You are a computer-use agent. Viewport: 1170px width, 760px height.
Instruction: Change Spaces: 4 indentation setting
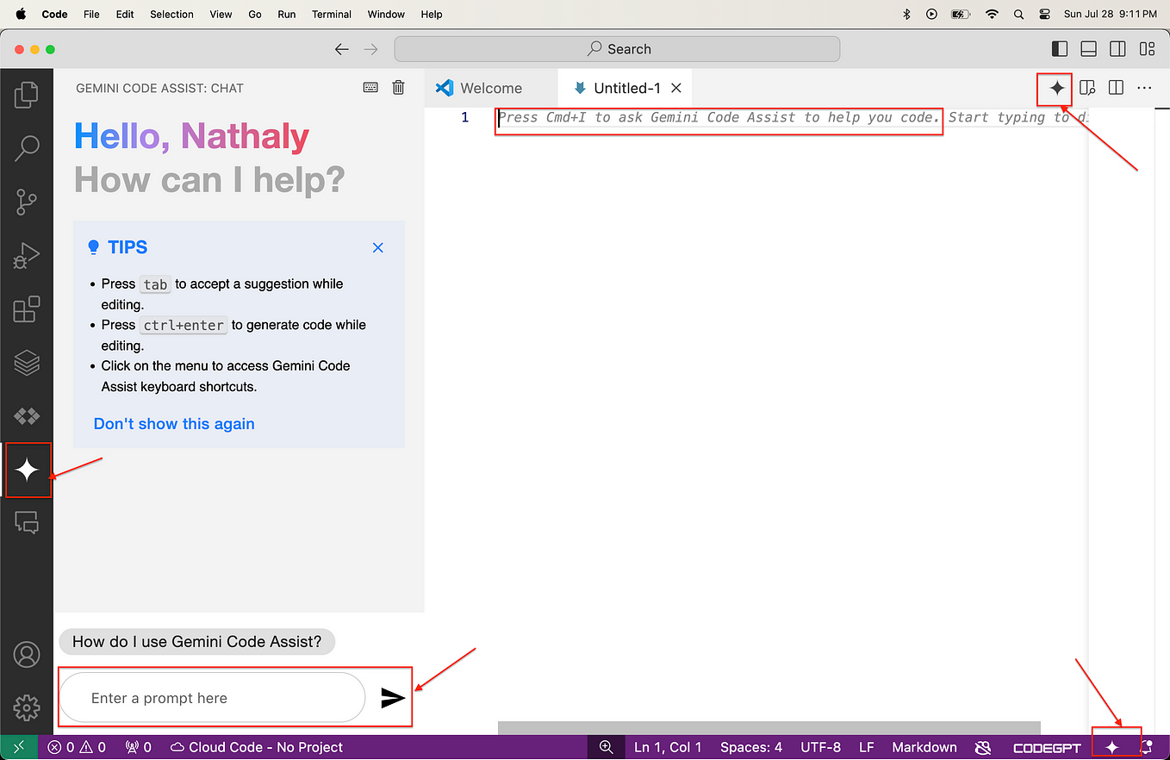tap(751, 747)
